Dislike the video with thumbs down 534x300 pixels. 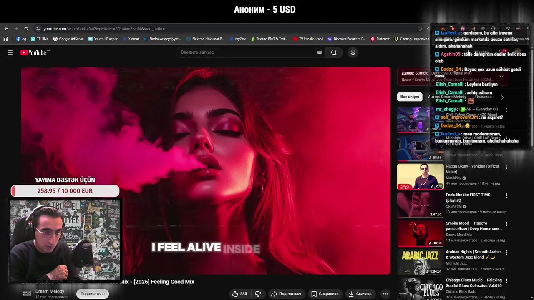tap(258, 294)
